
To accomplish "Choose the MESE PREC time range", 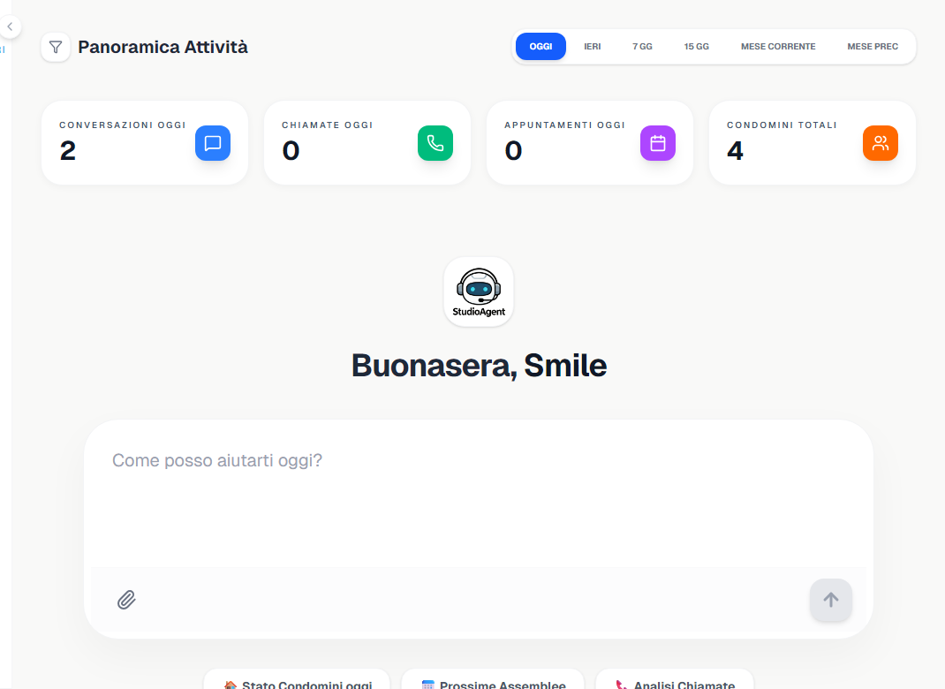I will click(x=873, y=46).
